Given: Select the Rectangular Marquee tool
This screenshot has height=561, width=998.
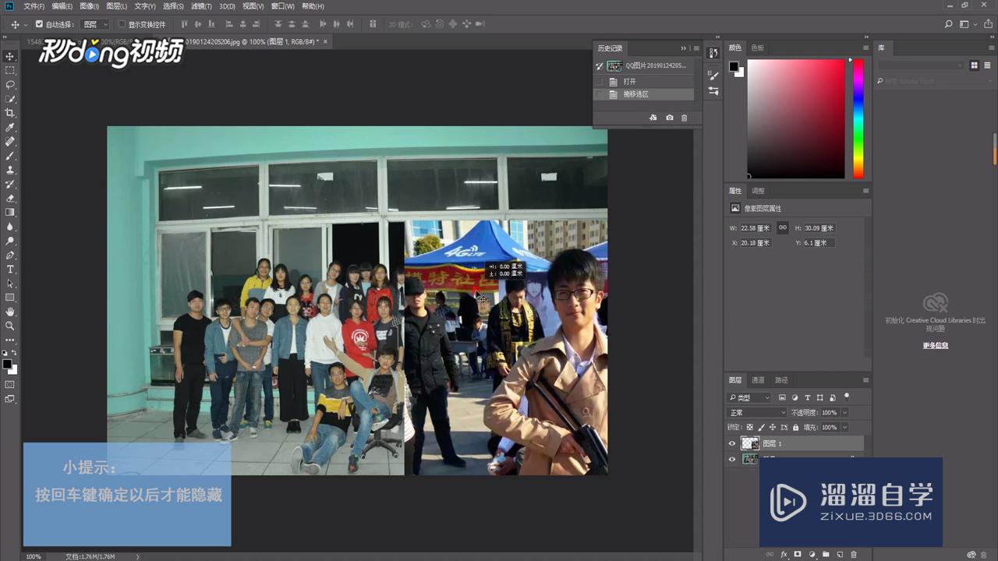Looking at the screenshot, I should [10, 71].
